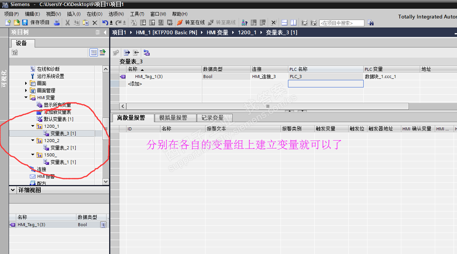Click the Download to device icon

click(143, 23)
